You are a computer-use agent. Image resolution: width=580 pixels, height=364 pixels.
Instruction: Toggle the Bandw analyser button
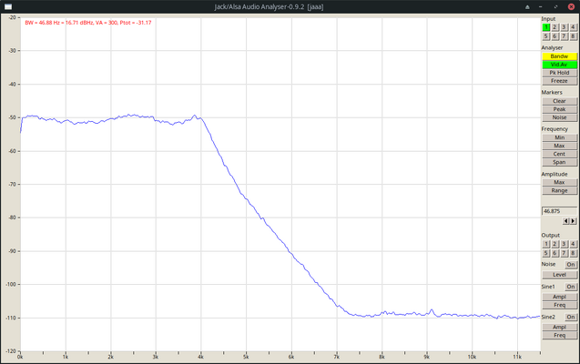[x=559, y=56]
